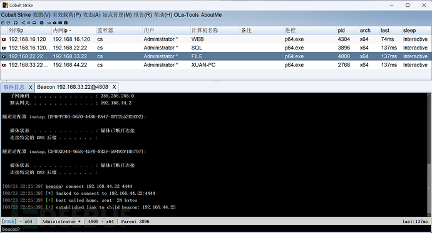
Task: Click the connect to team server plus icon
Action: (3, 23)
